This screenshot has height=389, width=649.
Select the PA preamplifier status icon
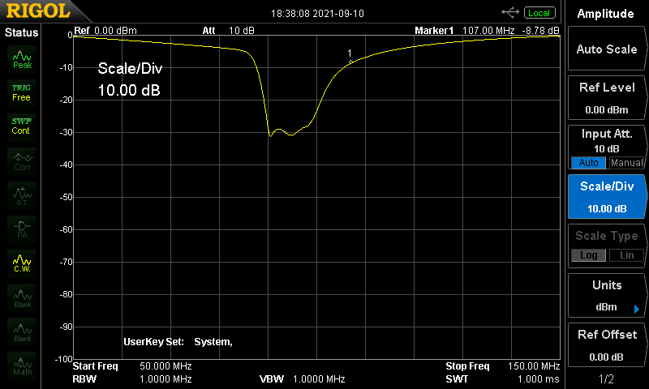22,229
